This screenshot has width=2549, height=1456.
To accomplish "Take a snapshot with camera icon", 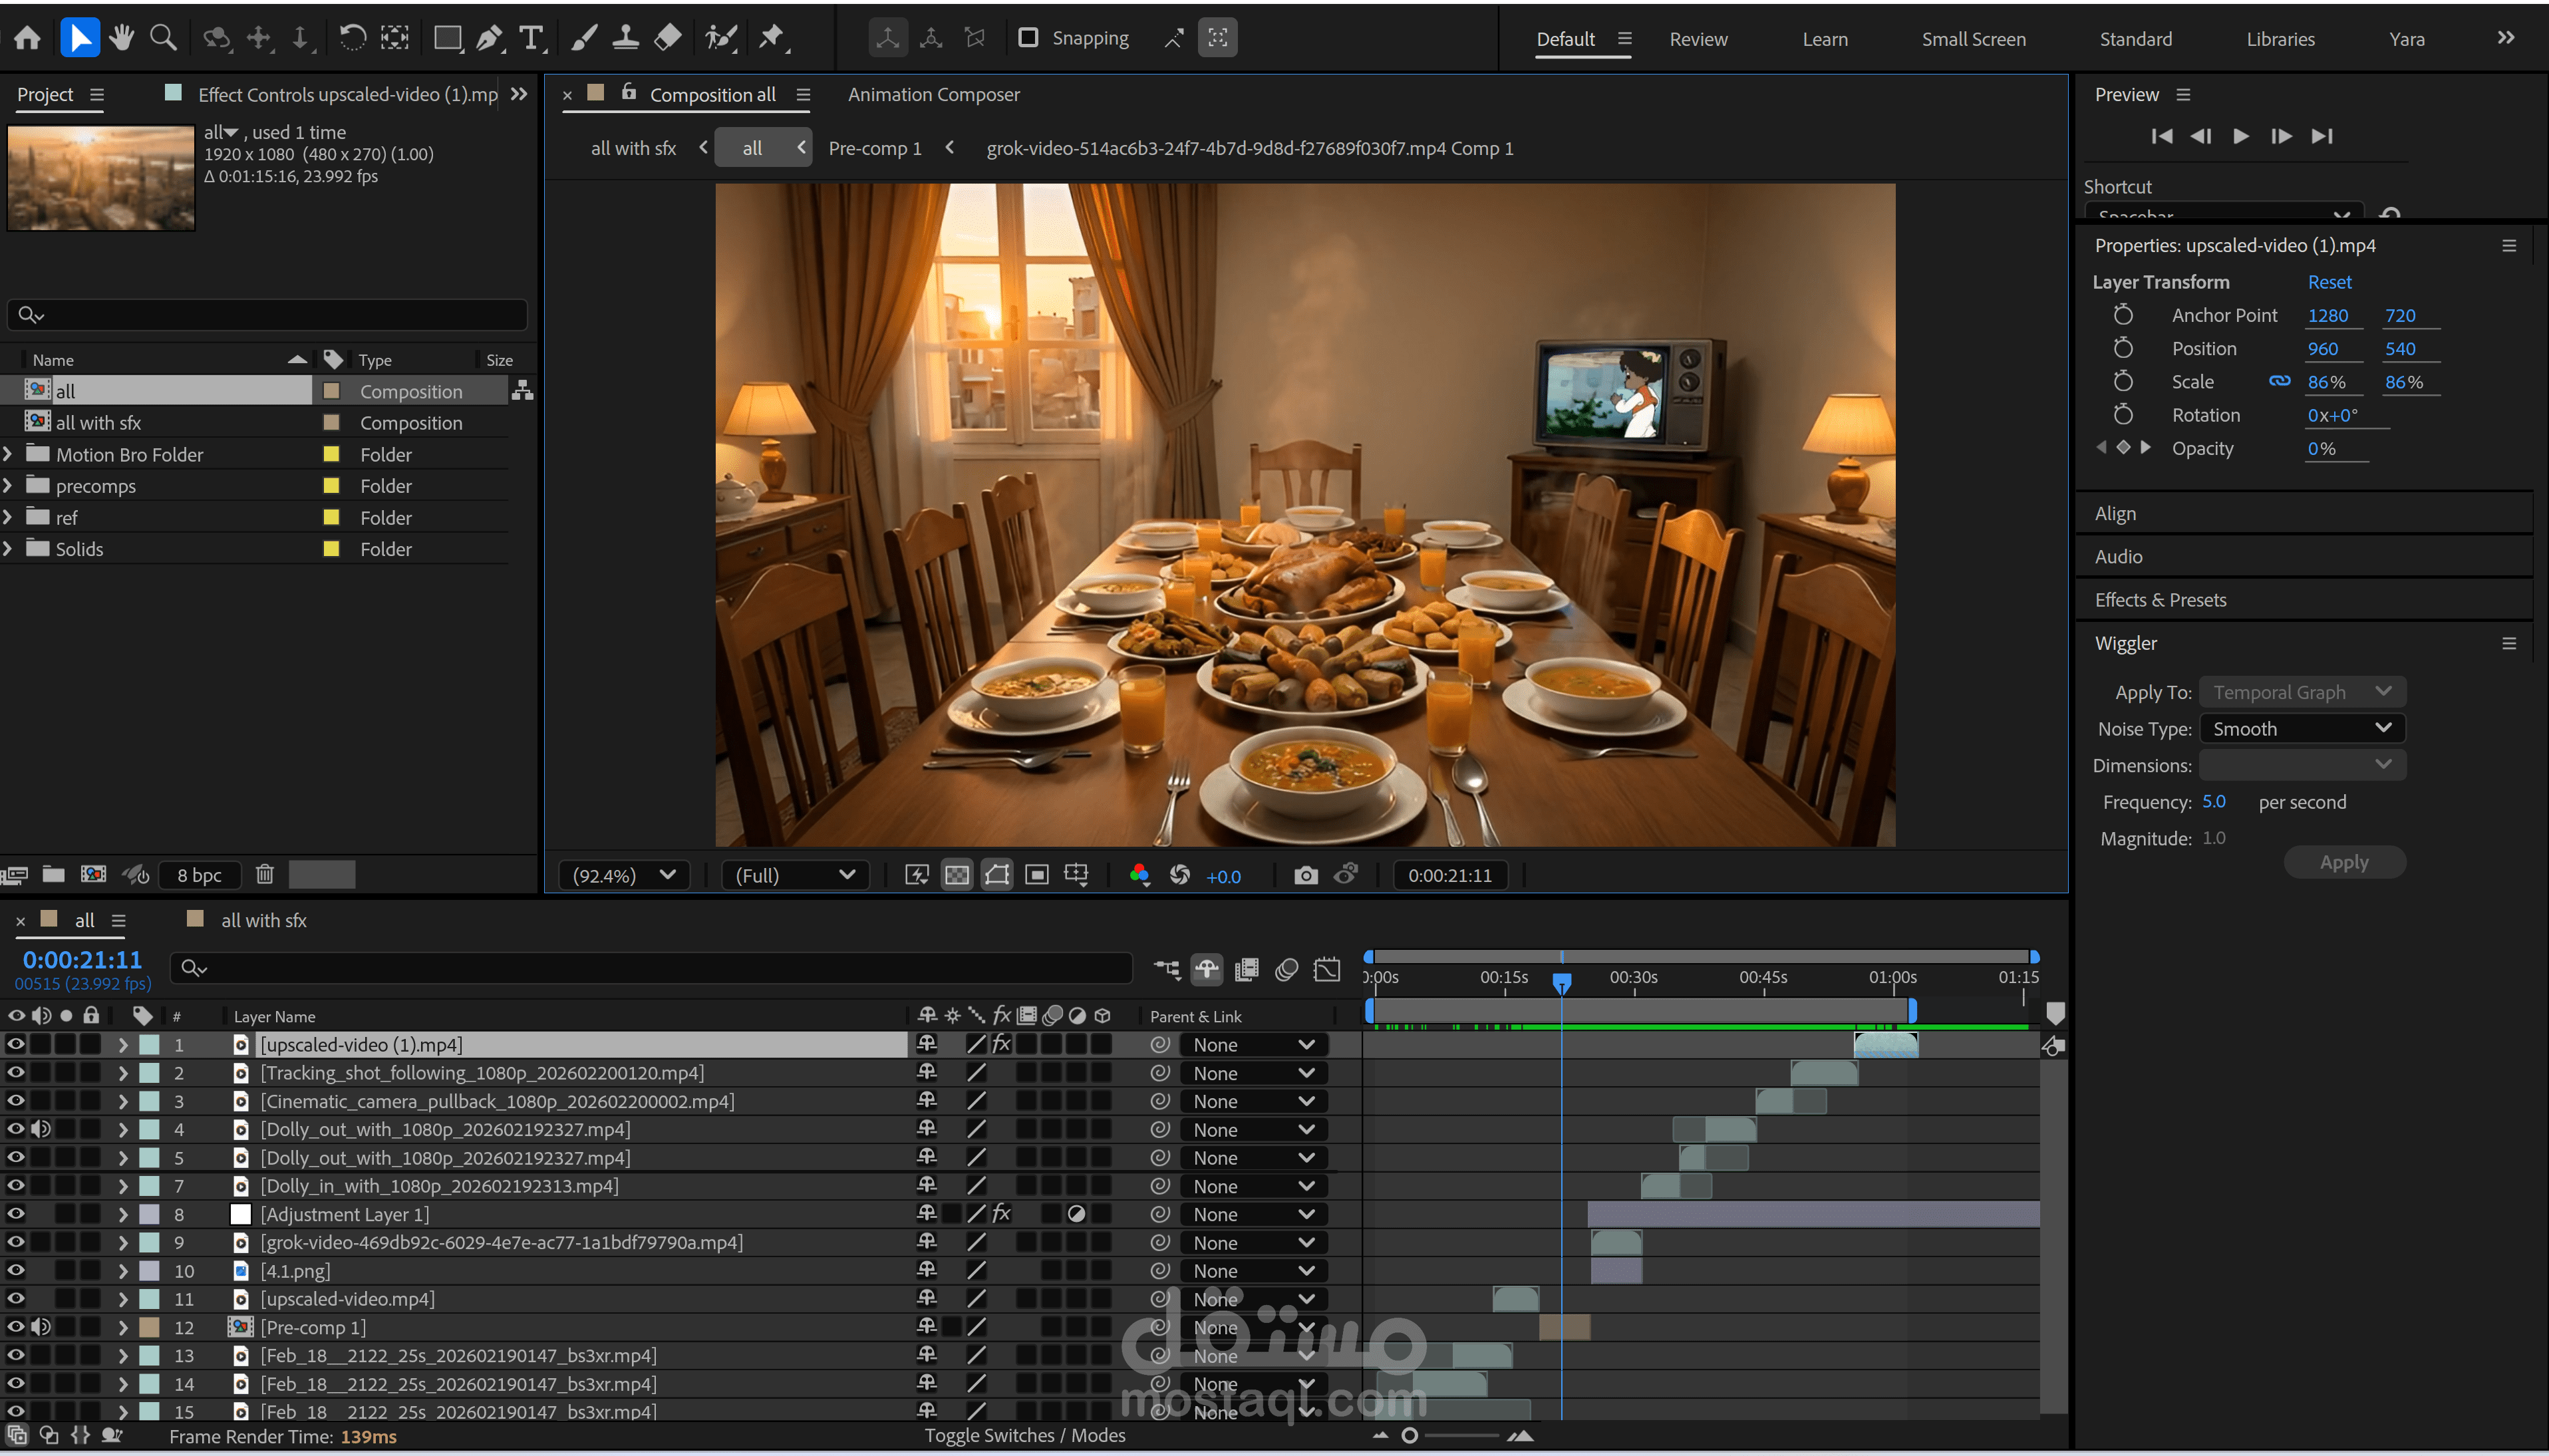I will pyautogui.click(x=1305, y=875).
